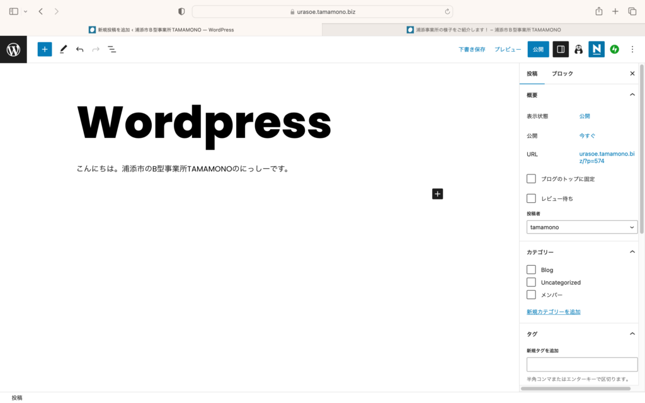The height and width of the screenshot is (403, 645).
Task: Check the Uncategorized category
Action: (531, 282)
